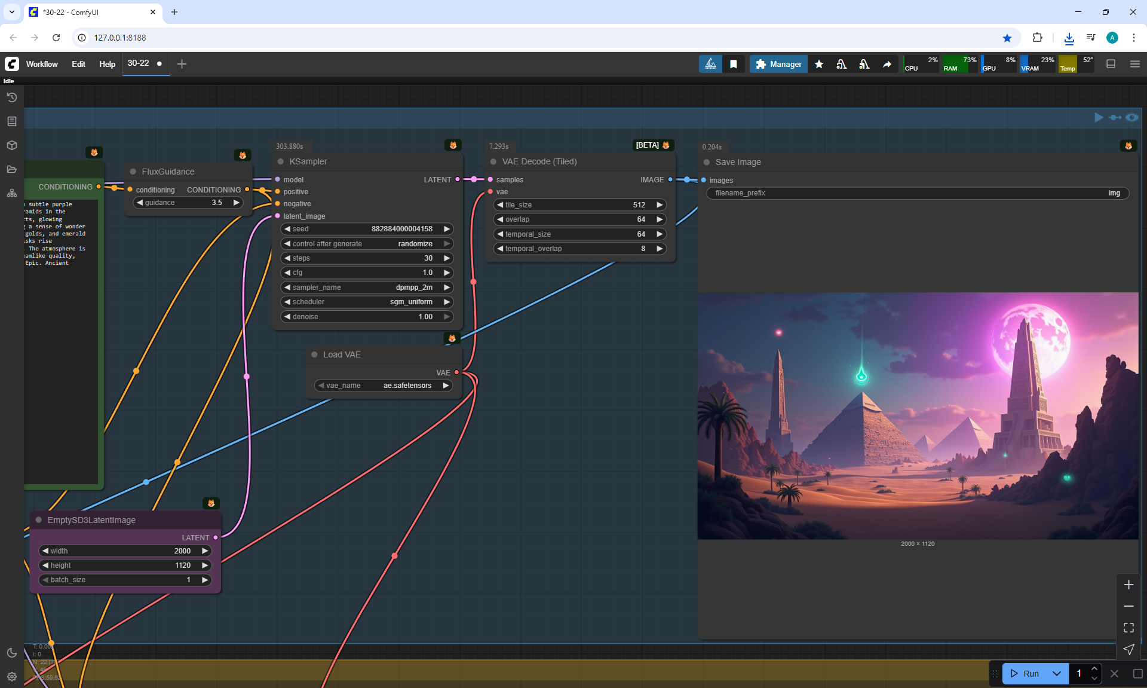The height and width of the screenshot is (688, 1147).
Task: Click the fit view icon on canvas
Action: [x=1128, y=628]
